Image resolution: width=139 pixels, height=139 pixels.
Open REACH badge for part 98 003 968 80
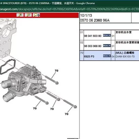[107, 46]
